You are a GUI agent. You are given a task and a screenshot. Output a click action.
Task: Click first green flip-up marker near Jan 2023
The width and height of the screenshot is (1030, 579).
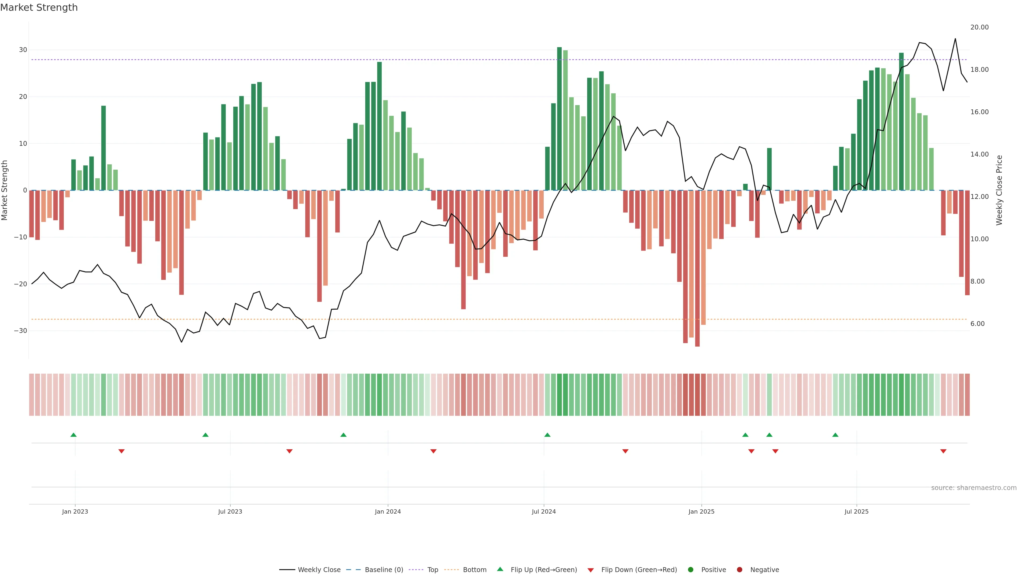pos(73,435)
